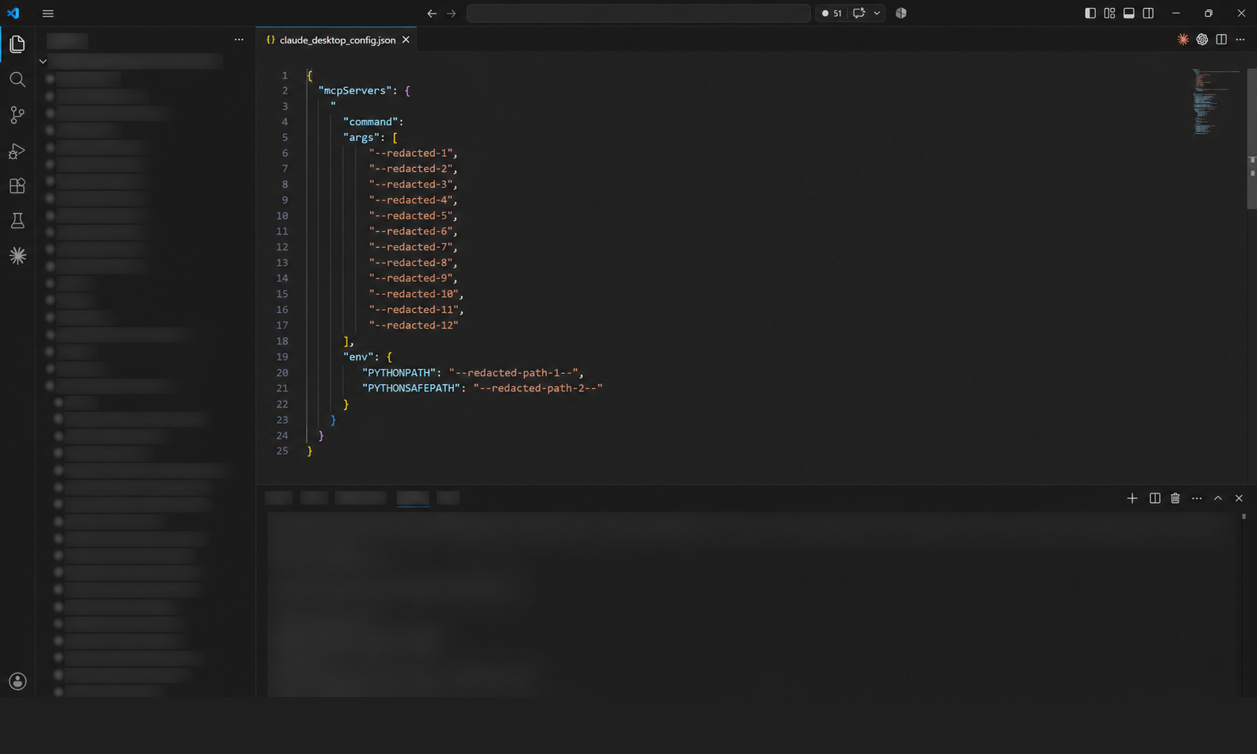The height and width of the screenshot is (754, 1257).
Task: Open the Explorer view in activity bar
Action: [x=17, y=44]
